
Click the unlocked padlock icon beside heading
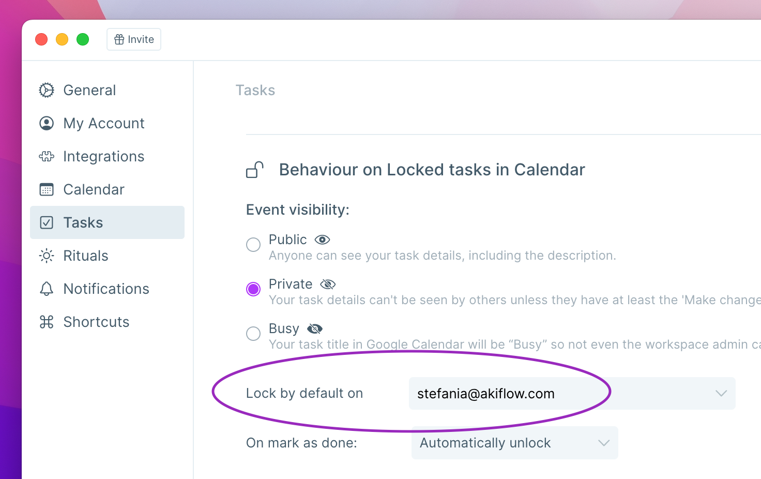click(x=255, y=170)
